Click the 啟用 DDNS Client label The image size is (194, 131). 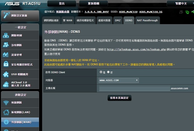(x=55, y=72)
